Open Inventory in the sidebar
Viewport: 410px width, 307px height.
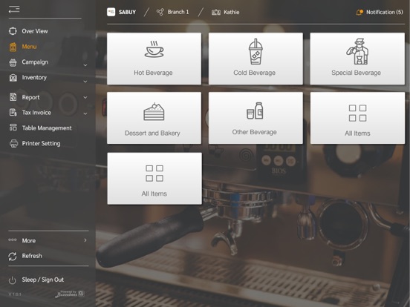coord(34,78)
